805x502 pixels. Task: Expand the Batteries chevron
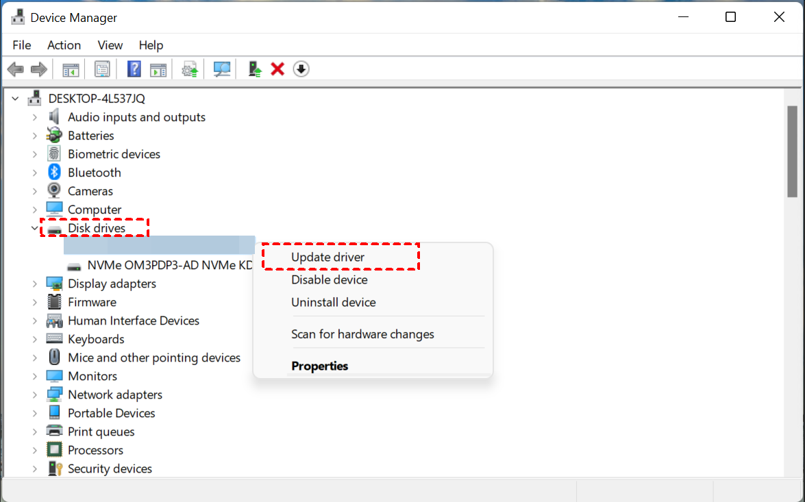point(34,136)
